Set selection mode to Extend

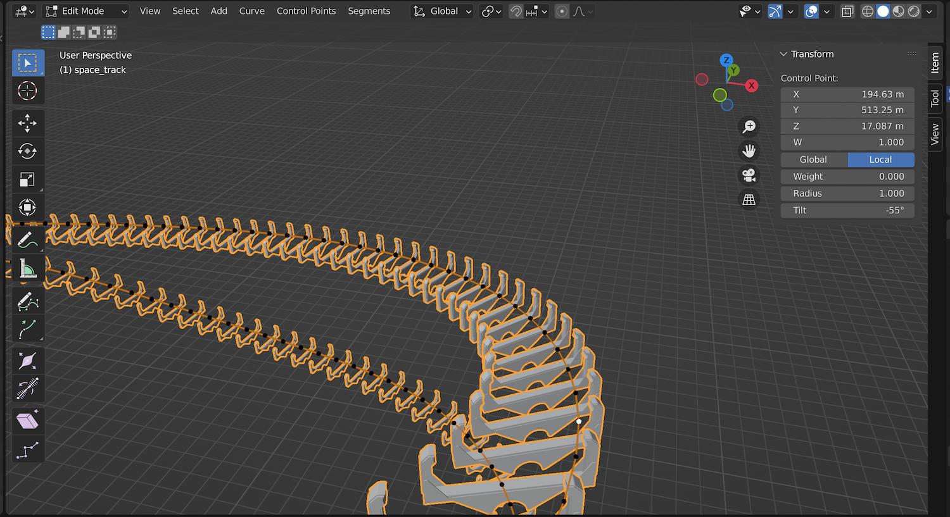click(64, 32)
